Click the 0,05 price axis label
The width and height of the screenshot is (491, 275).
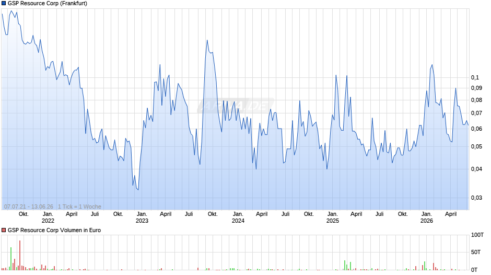(476, 147)
